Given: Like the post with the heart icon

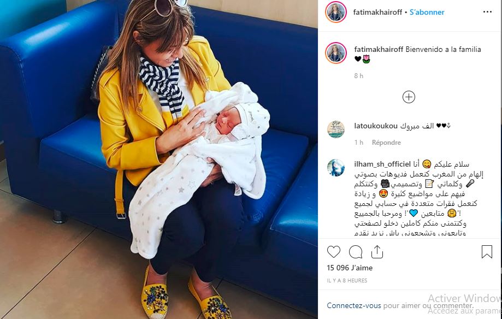Looking at the screenshot, I should click(x=334, y=252).
